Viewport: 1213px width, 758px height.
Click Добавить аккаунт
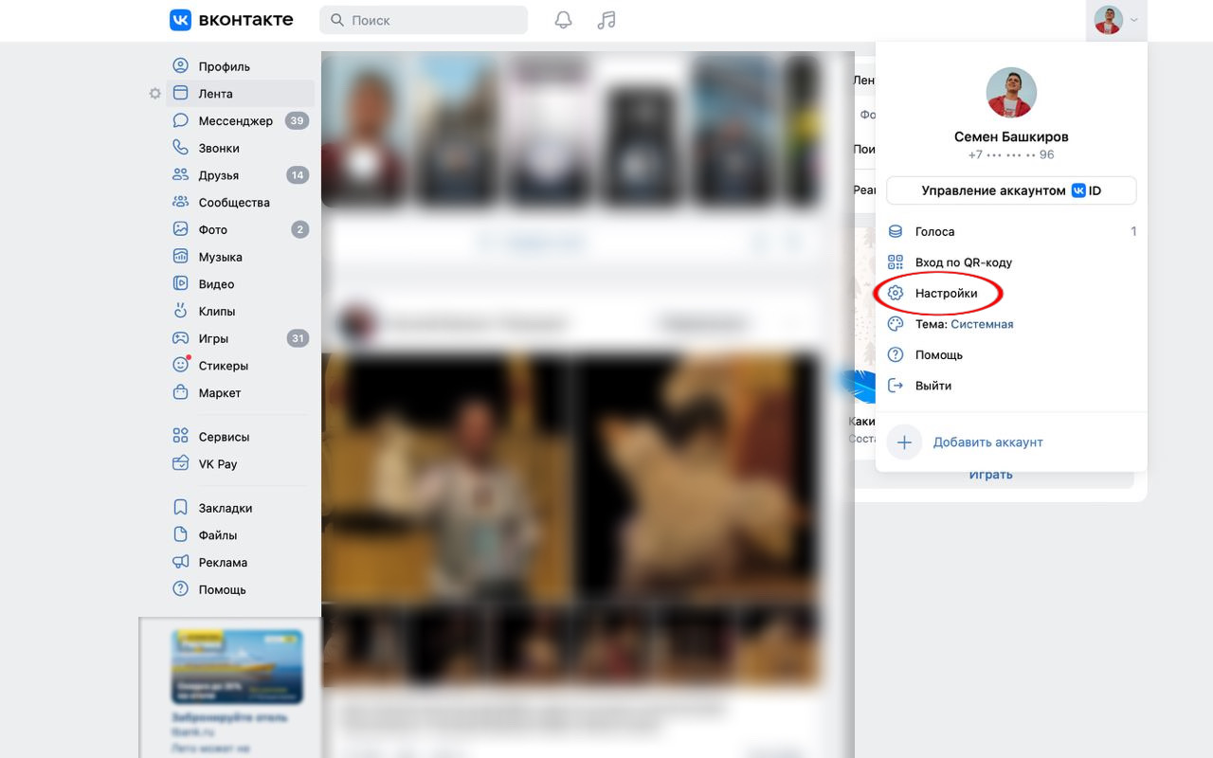pyautogui.click(x=987, y=442)
